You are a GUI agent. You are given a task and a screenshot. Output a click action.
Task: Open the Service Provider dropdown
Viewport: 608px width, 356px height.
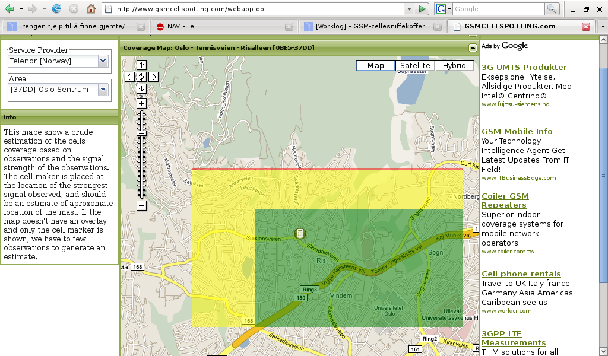[x=103, y=61]
